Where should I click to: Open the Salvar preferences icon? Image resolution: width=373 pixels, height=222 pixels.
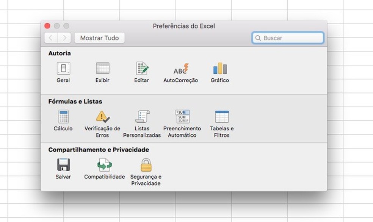(63, 165)
